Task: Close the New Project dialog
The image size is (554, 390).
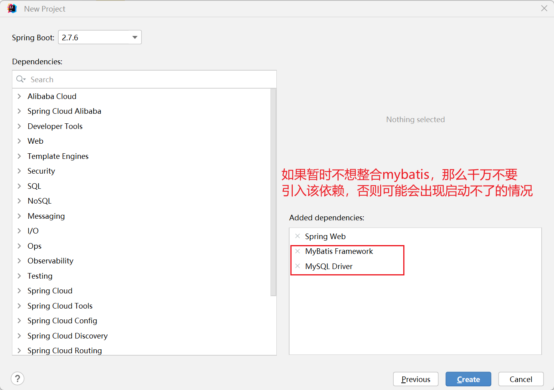Action: pyautogui.click(x=544, y=8)
